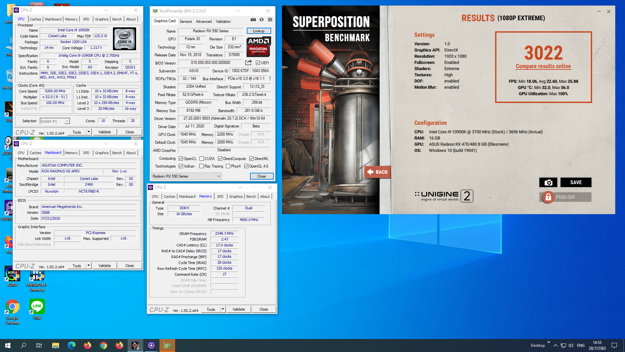Open Google Chrome from taskbar
The image size is (625, 352).
(x=104, y=345)
